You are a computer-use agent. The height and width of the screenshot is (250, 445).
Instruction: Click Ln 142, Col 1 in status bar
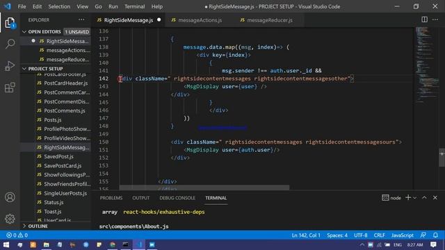[x=306, y=235]
